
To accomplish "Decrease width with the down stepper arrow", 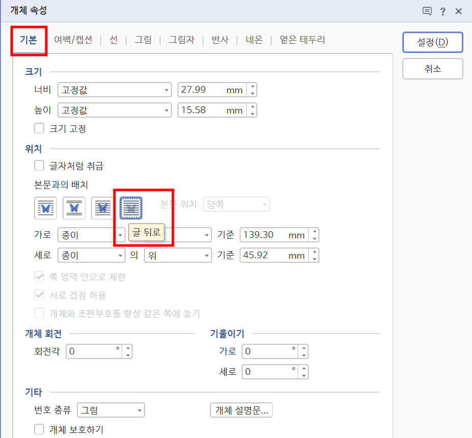I will pos(252,93).
